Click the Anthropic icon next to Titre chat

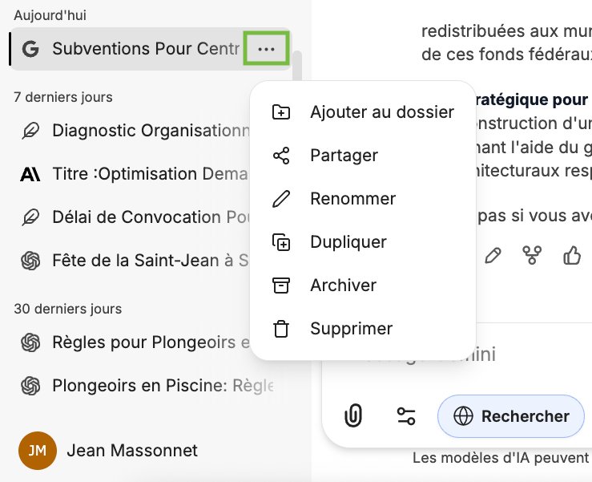30,174
